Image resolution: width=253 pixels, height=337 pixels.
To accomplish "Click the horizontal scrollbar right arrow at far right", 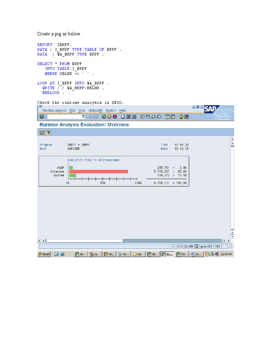I will point(229,241).
